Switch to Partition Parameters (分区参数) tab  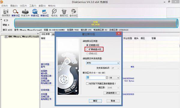tap(46, 34)
